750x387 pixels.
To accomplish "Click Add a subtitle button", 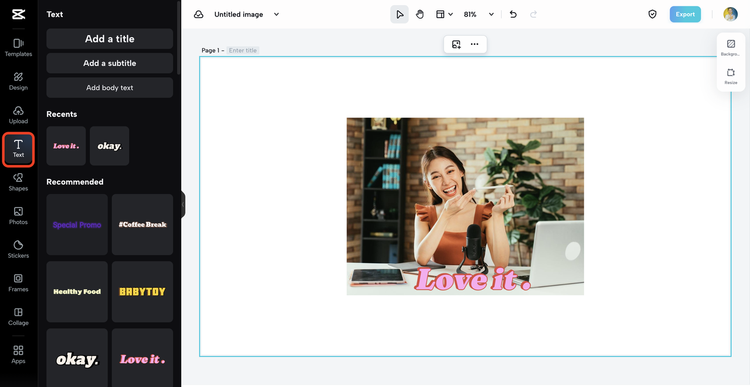I will 110,63.
